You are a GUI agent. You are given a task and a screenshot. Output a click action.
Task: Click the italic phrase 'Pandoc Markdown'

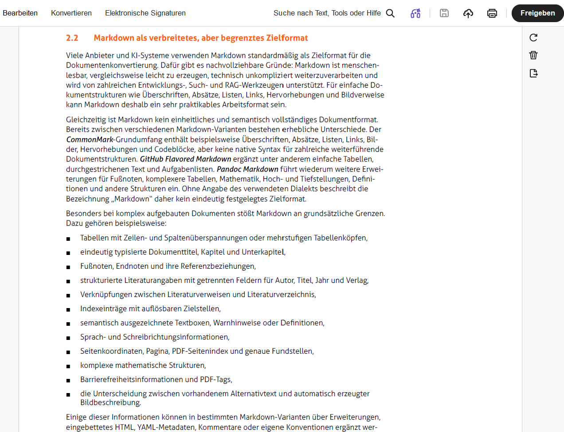(x=247, y=169)
